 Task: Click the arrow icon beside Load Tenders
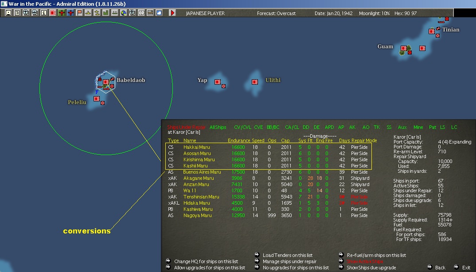(x=257, y=255)
